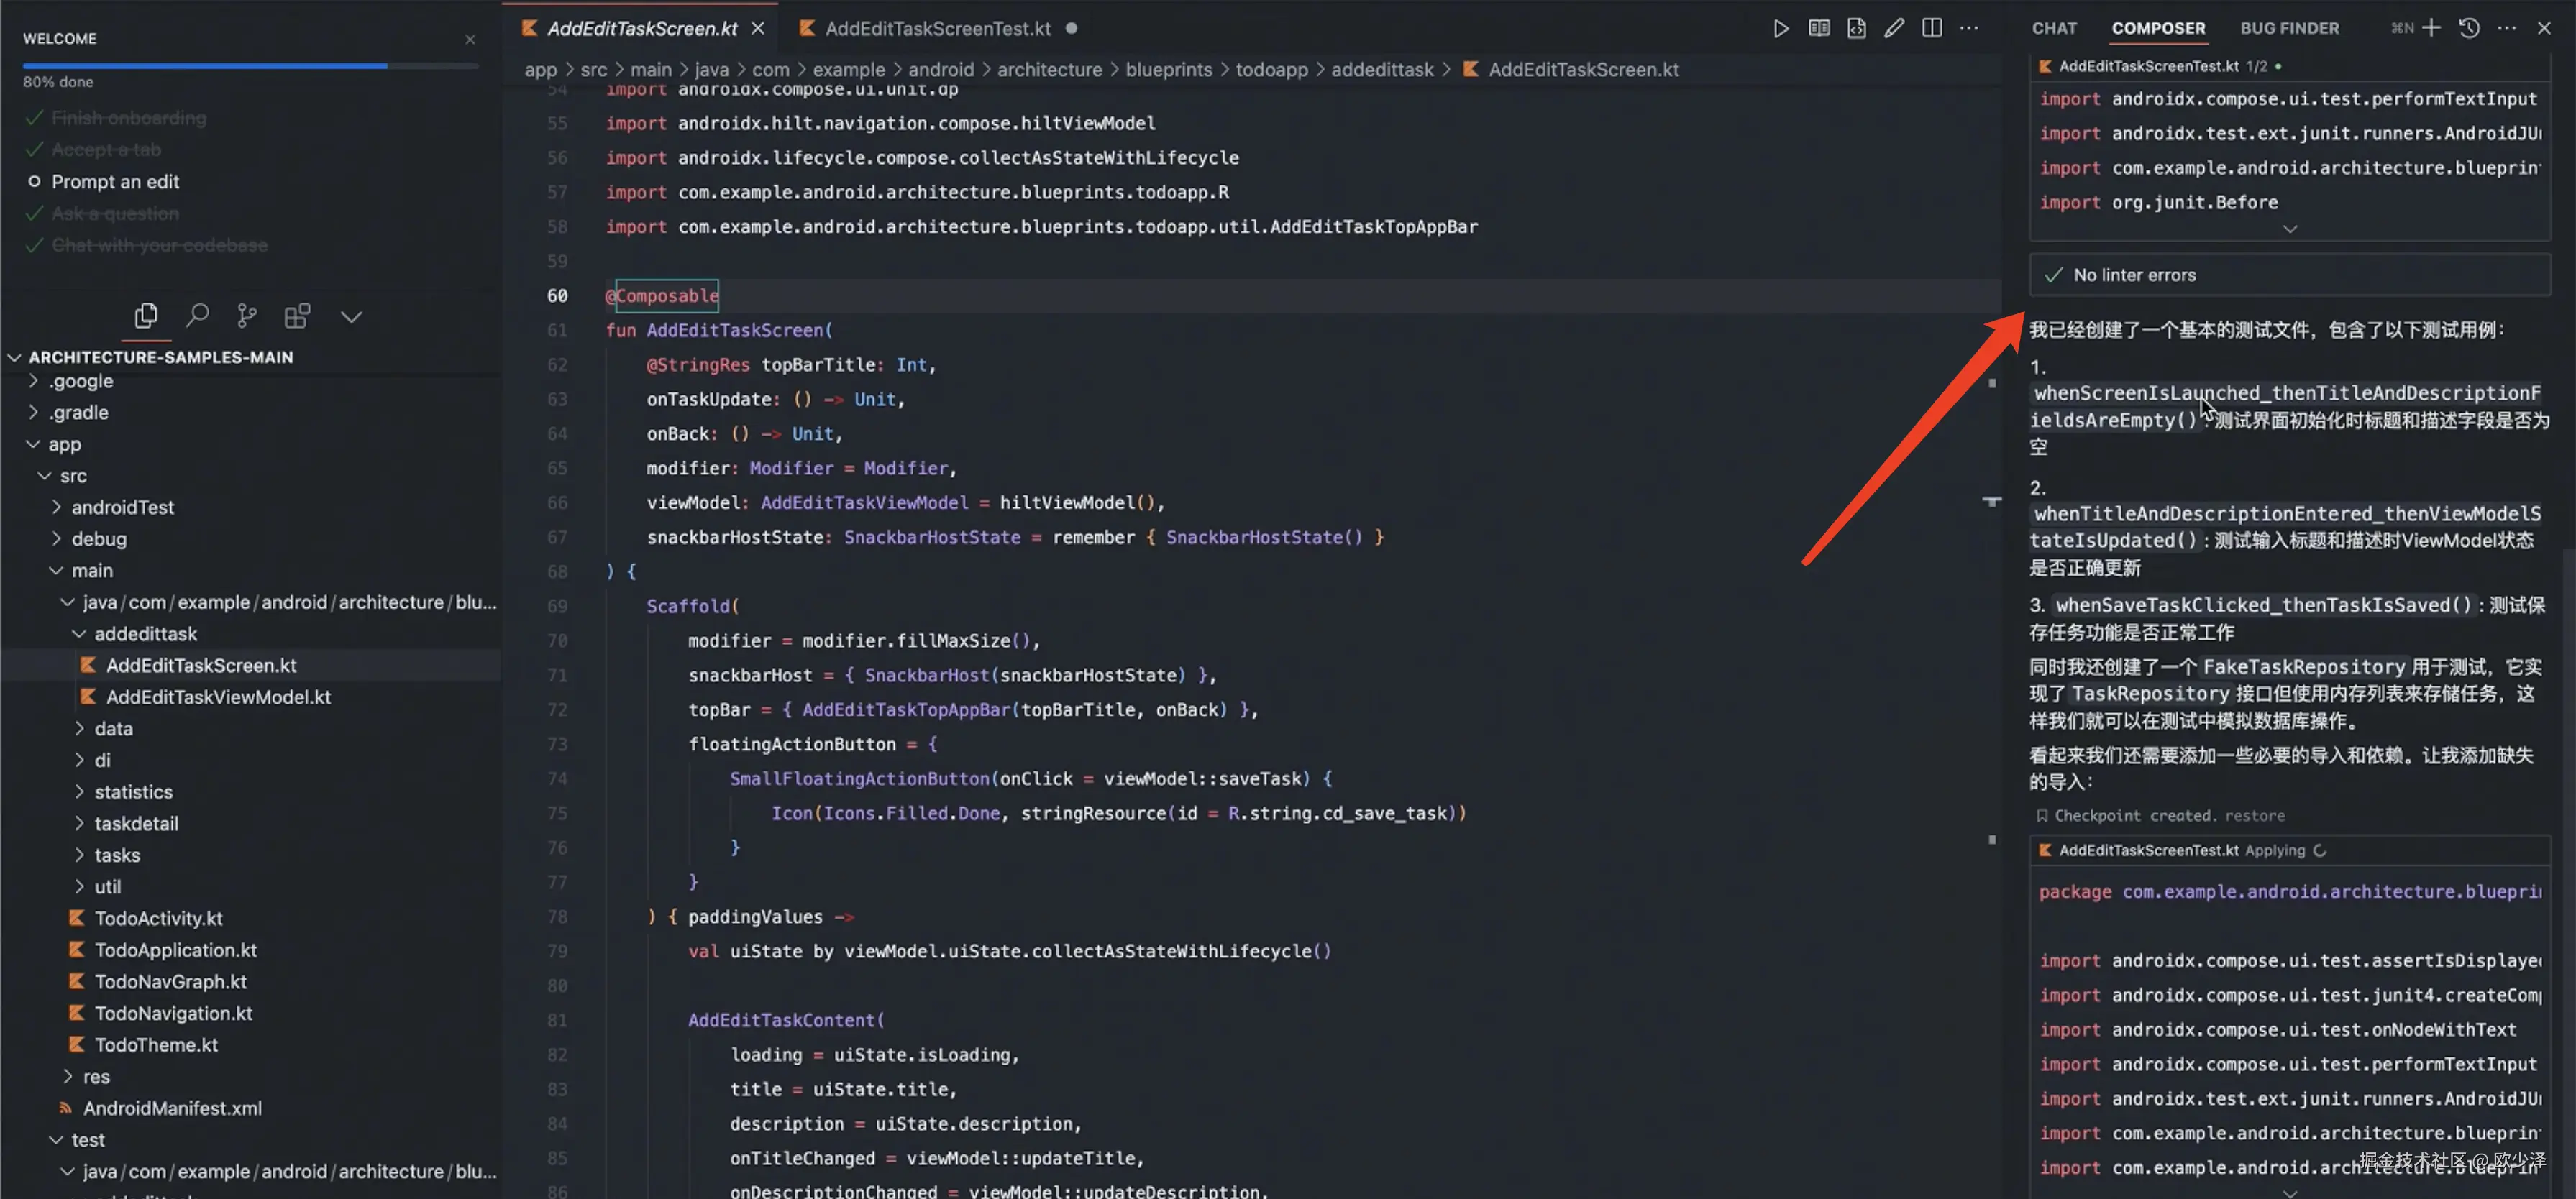Open the Search icon in sidebar
This screenshot has width=2576, height=1199.
(197, 316)
